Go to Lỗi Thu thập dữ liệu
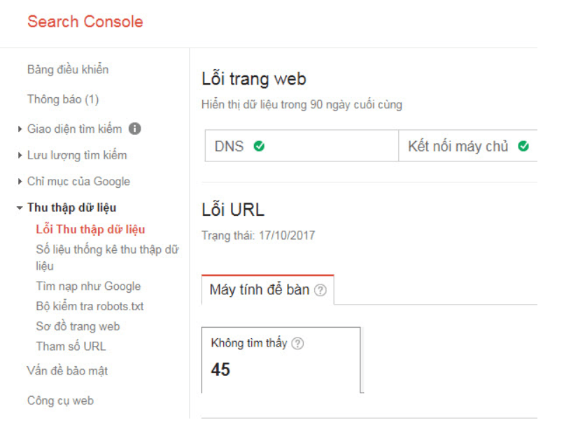 (x=91, y=229)
